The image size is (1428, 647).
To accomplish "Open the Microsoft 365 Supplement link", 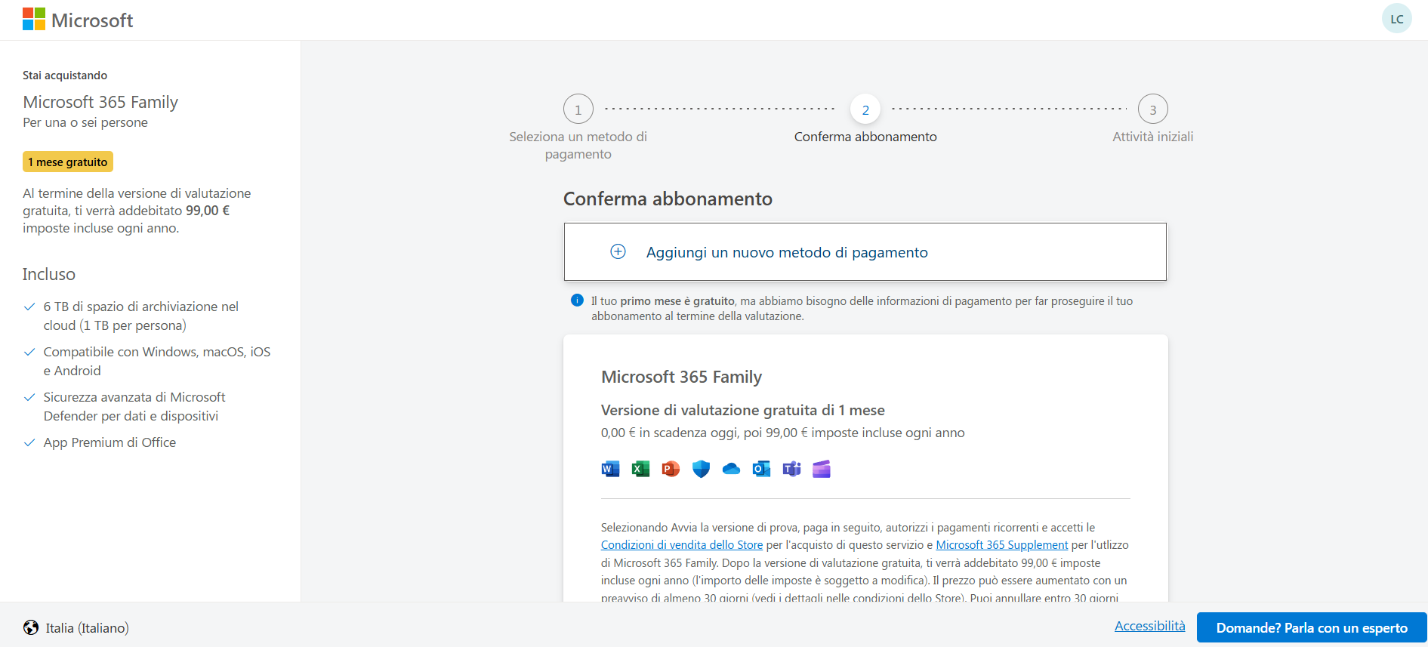I will pyautogui.click(x=1001, y=545).
